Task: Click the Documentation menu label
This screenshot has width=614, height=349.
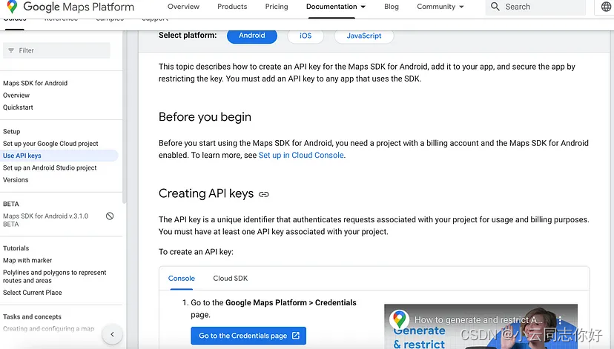Action: click(331, 7)
